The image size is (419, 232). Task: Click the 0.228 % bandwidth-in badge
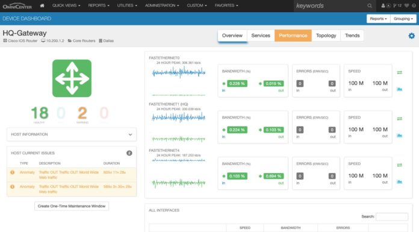(237, 84)
